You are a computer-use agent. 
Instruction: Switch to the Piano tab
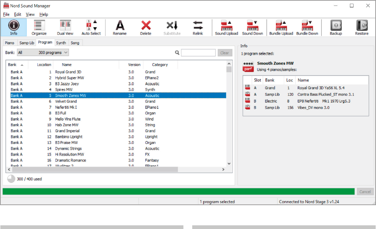10,43
